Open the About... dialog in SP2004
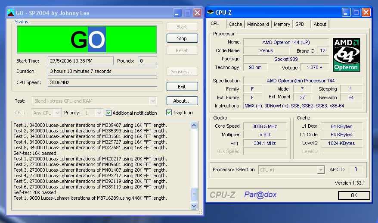 [x=182, y=101]
